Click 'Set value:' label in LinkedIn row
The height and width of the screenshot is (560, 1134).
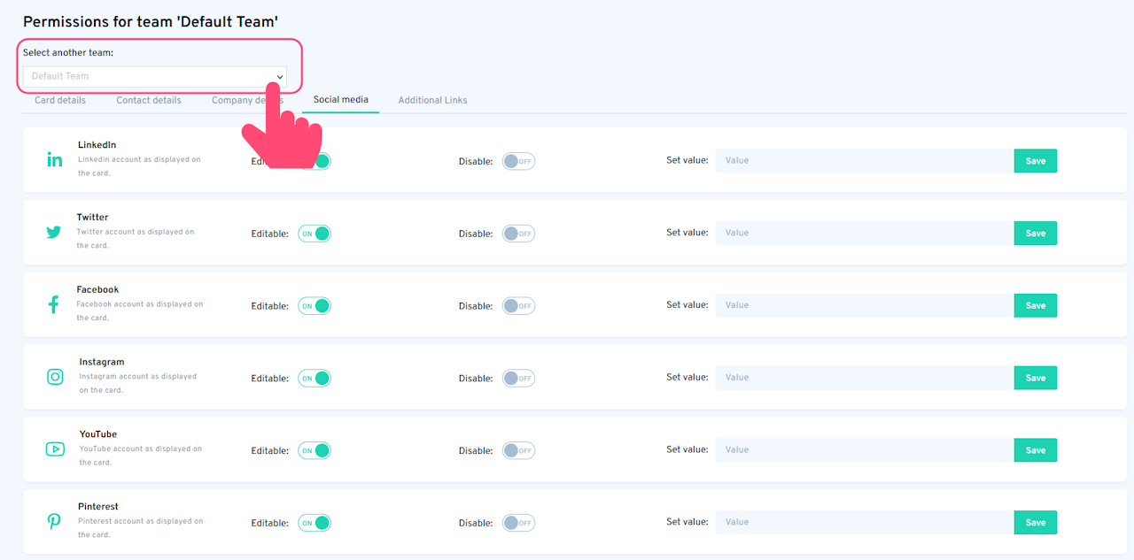click(687, 160)
